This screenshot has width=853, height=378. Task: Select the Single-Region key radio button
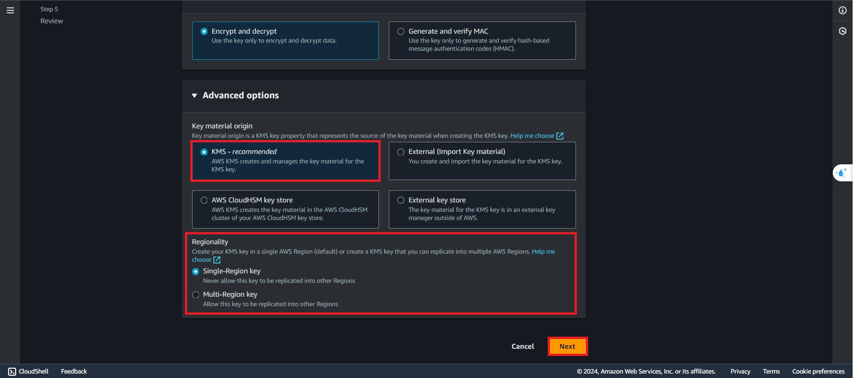[196, 272]
